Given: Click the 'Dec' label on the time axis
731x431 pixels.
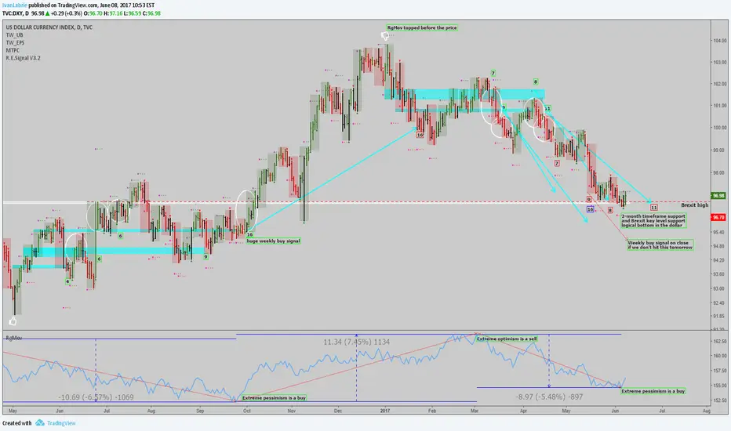Looking at the screenshot, I should coord(338,411).
